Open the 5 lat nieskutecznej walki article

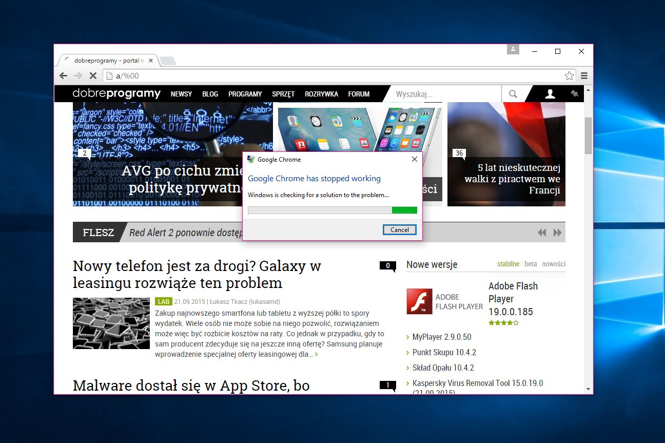point(512,179)
